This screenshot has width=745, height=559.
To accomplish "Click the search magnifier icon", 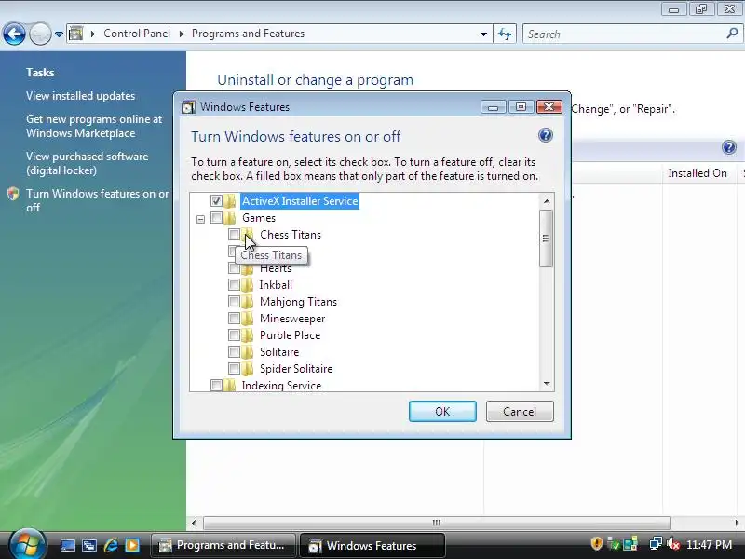I will [732, 34].
